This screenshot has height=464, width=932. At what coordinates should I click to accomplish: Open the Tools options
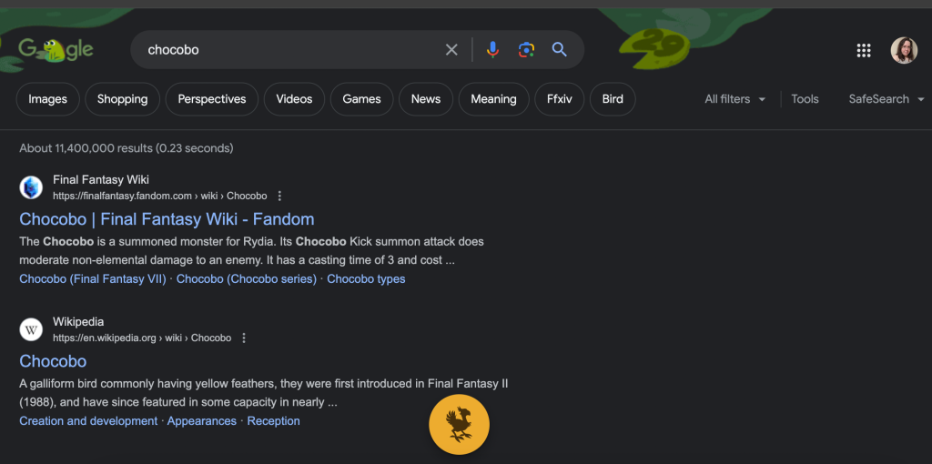pos(805,99)
